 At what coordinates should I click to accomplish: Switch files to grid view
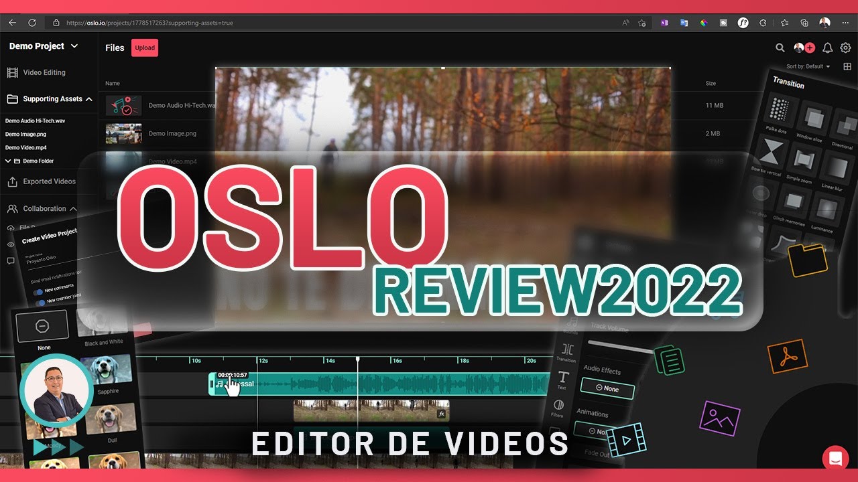tap(847, 67)
